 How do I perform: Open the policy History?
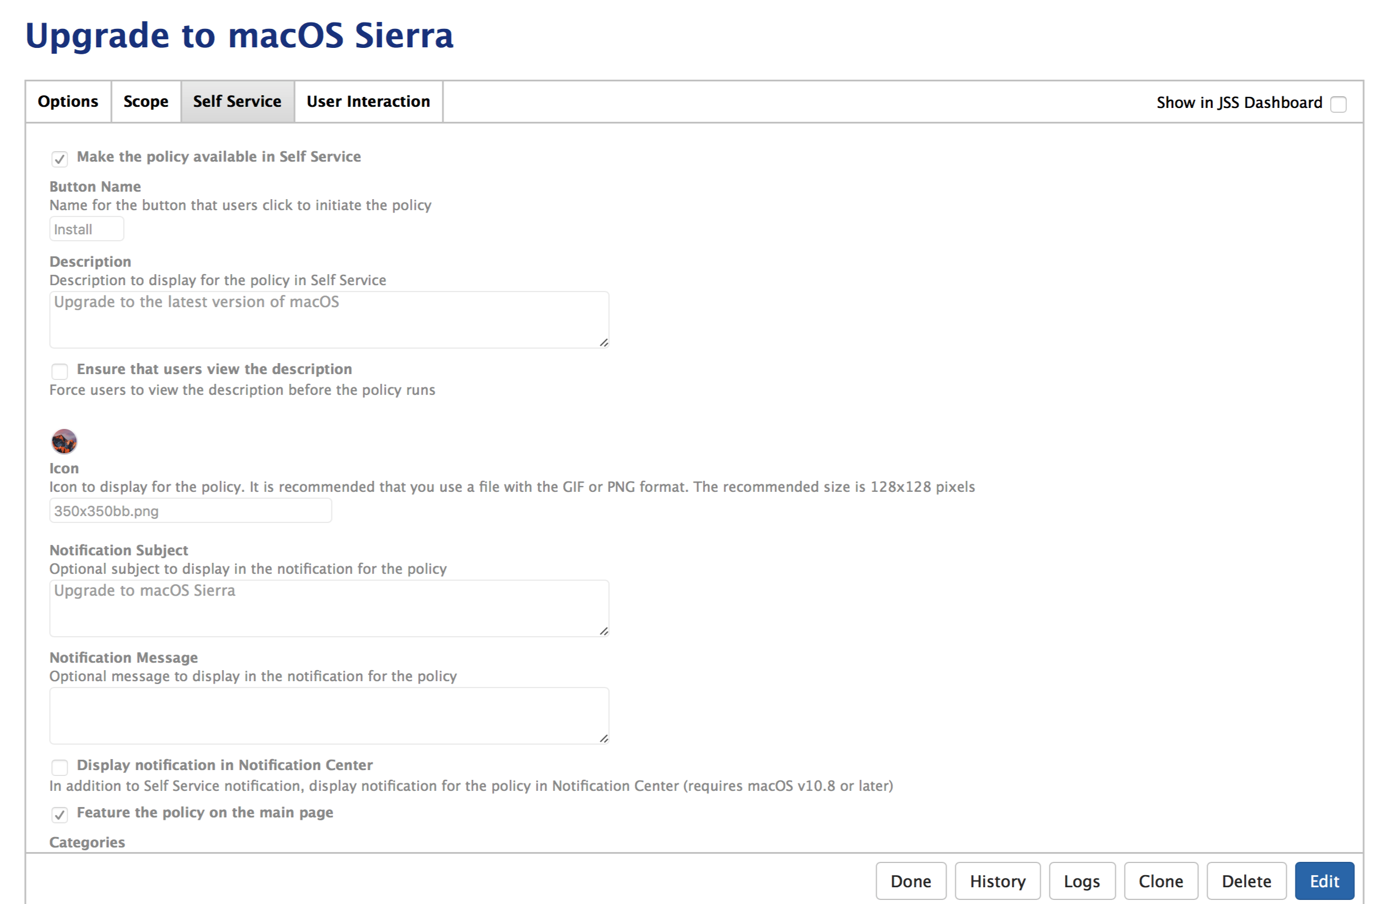click(x=997, y=881)
